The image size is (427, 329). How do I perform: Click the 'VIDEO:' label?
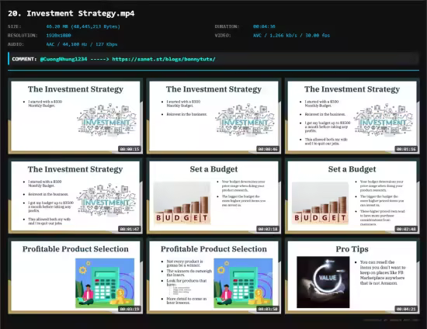point(223,36)
